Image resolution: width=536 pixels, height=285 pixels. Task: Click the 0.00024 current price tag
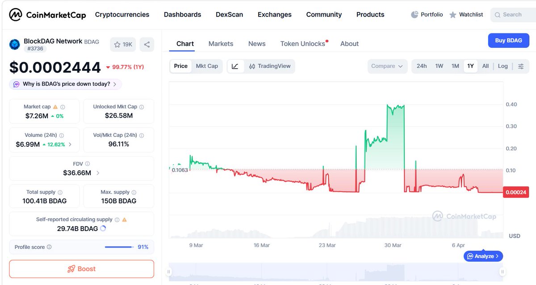516,192
